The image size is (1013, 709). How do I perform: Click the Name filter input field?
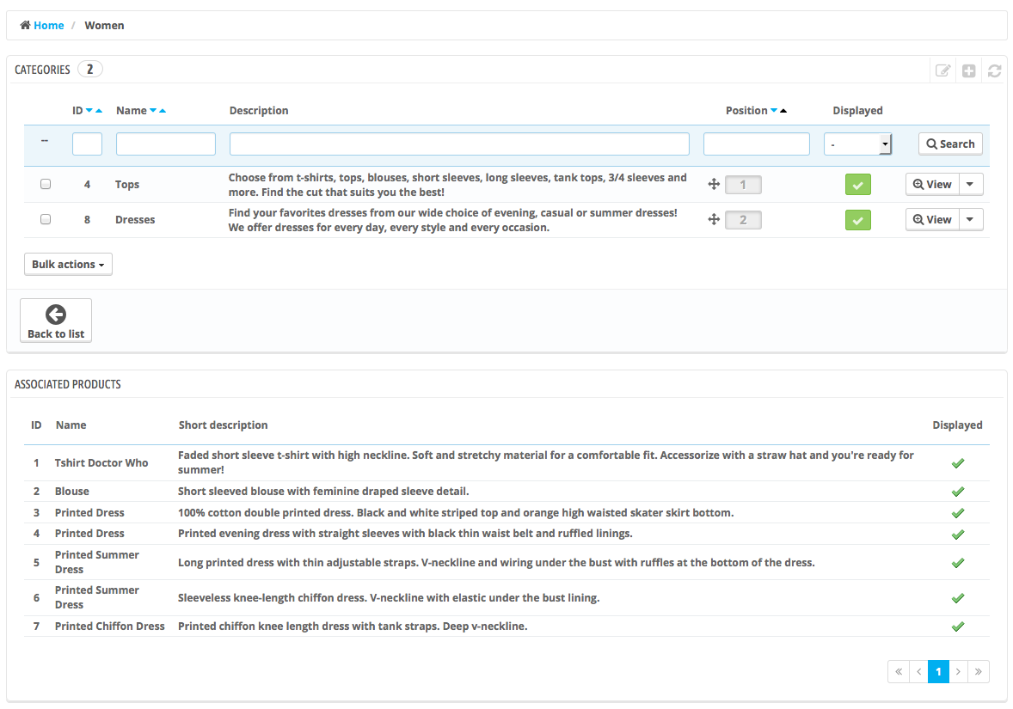165,144
